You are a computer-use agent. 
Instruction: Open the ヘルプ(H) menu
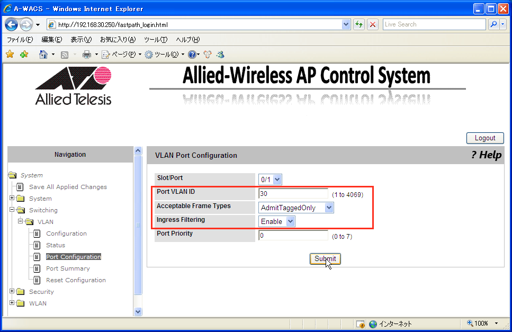(188, 40)
